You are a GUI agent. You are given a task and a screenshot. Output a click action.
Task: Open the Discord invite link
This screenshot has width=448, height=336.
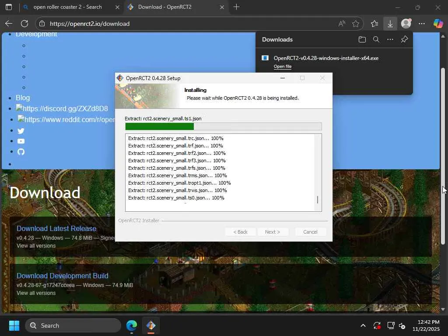point(62,108)
